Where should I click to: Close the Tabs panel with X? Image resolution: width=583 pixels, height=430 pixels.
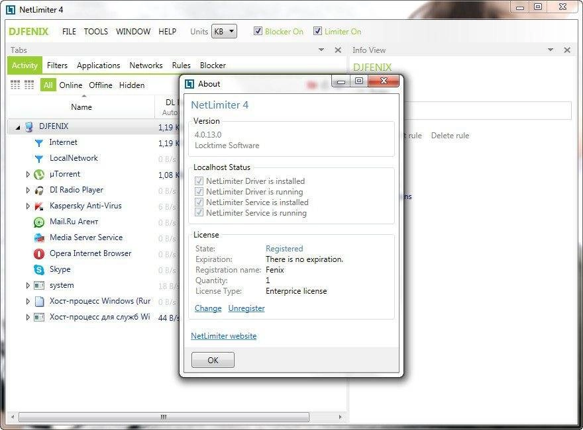click(338, 50)
